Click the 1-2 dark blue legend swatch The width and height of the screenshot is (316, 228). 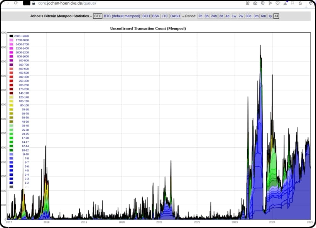(11, 183)
